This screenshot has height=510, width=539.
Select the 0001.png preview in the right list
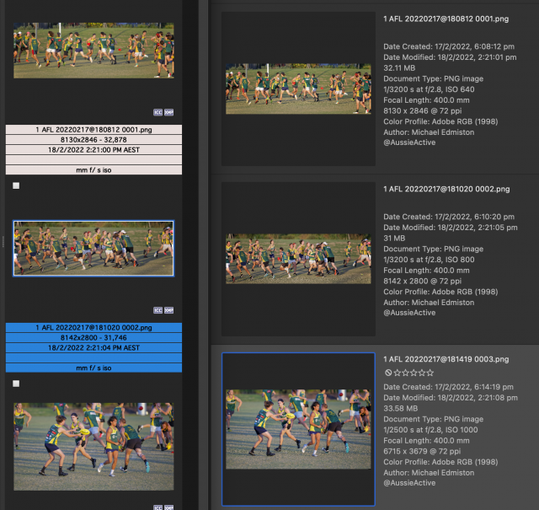[x=298, y=89]
